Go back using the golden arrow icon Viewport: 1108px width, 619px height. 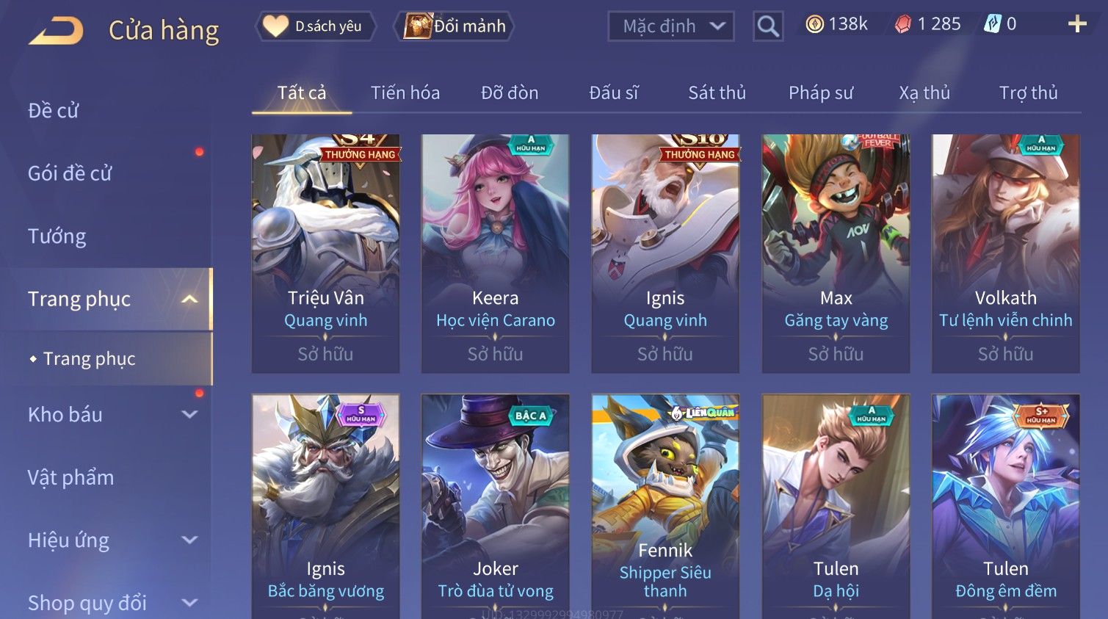[x=57, y=32]
